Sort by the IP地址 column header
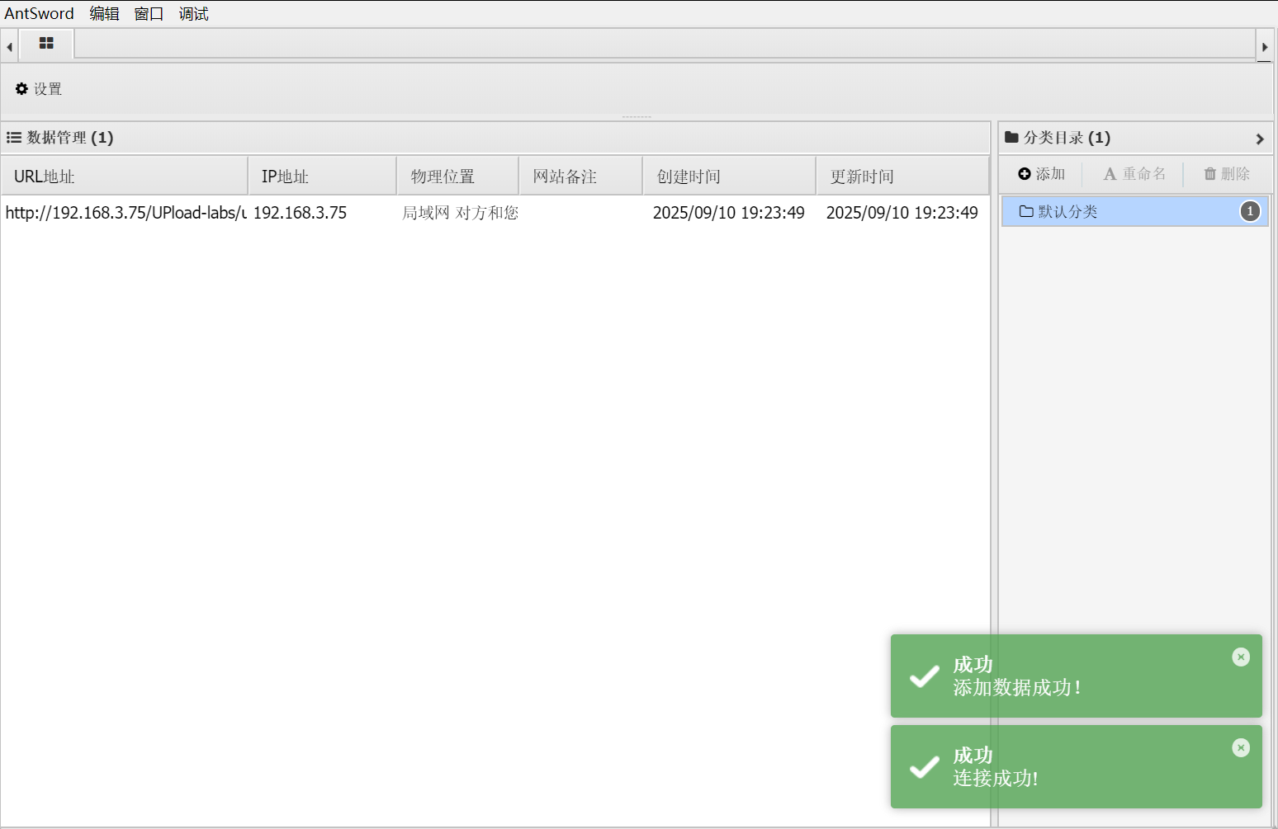Image resolution: width=1278 pixels, height=829 pixels. [322, 176]
